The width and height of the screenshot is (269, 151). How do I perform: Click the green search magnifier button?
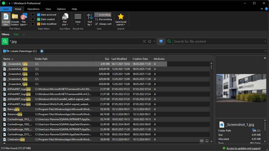coord(5,41)
